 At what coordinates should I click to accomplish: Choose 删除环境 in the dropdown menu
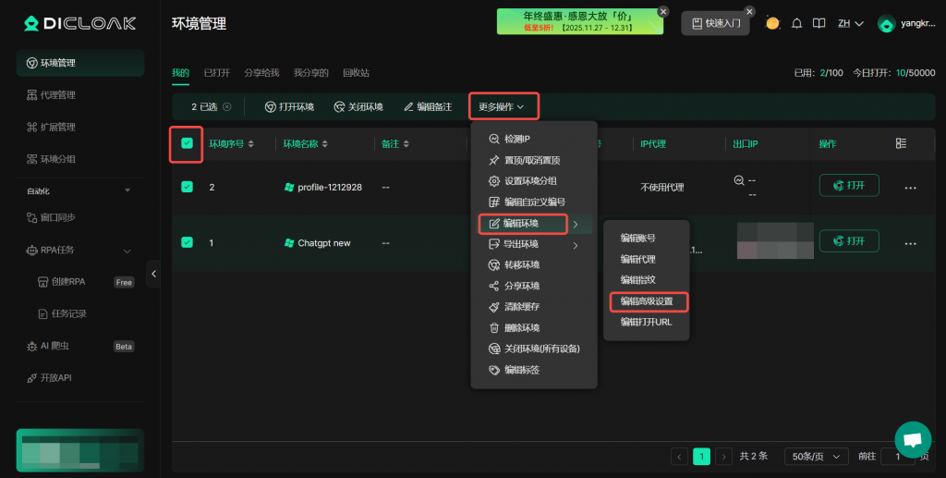(x=521, y=327)
